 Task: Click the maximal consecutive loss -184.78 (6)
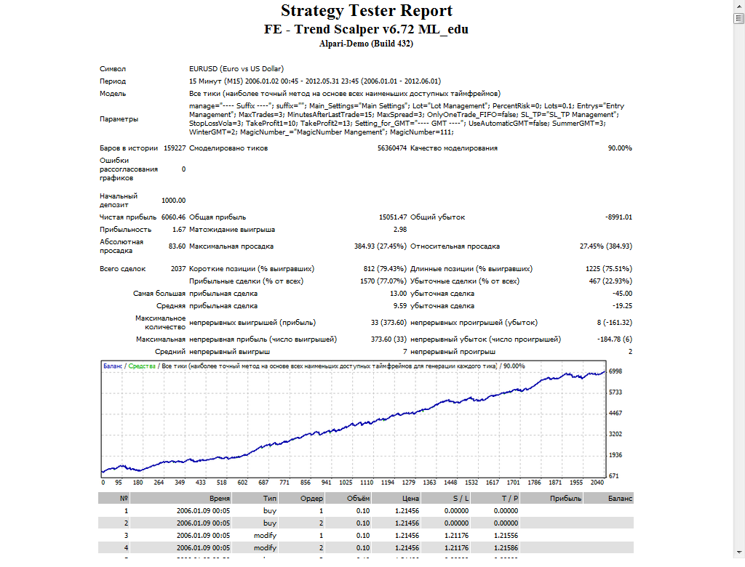[x=614, y=339]
